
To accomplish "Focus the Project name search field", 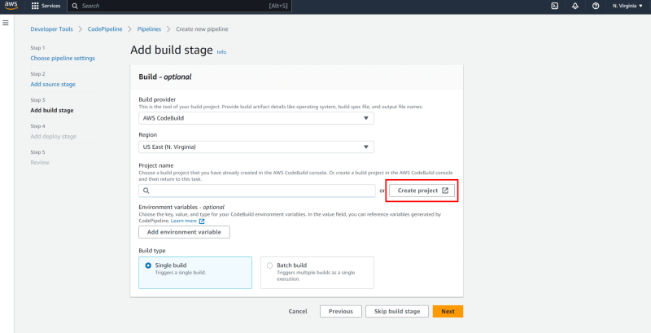I will pyautogui.click(x=257, y=191).
